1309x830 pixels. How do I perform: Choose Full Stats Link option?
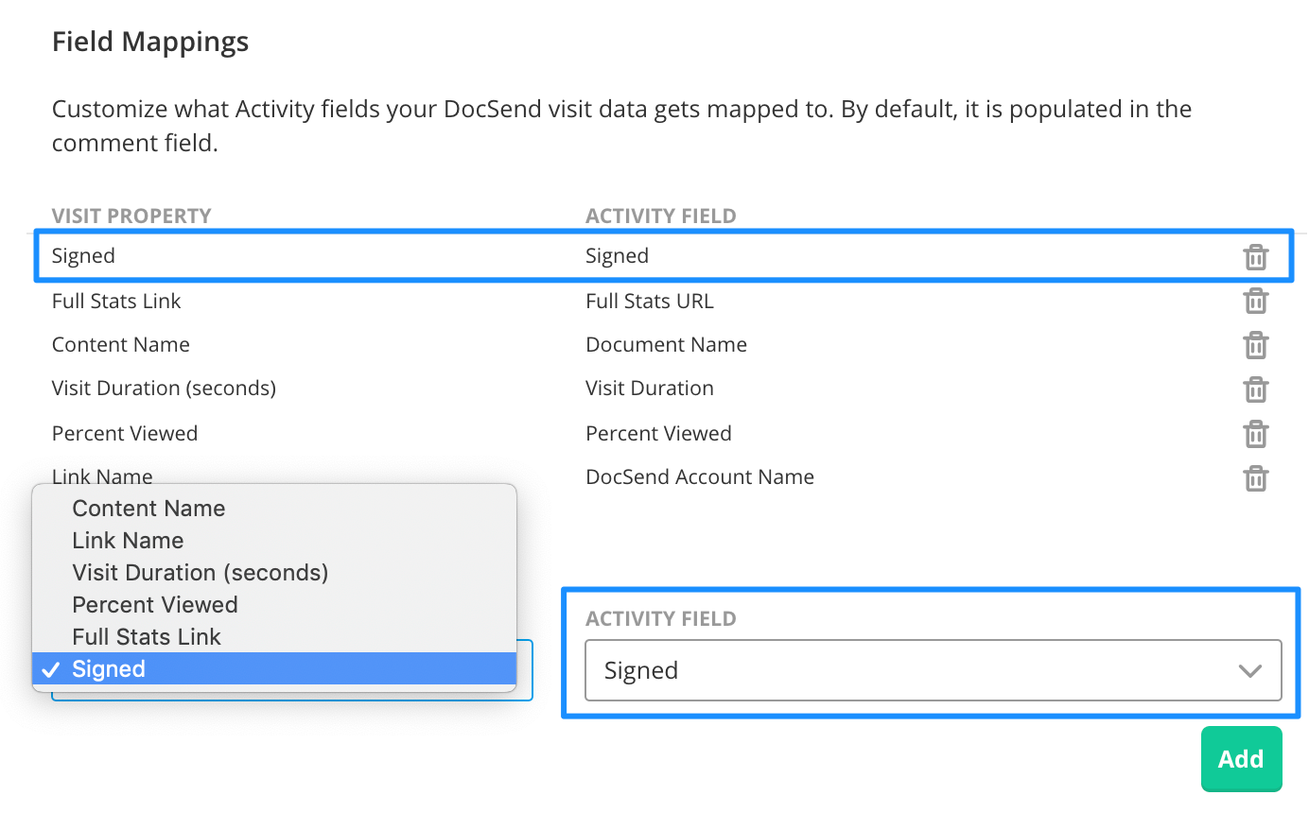(x=274, y=637)
